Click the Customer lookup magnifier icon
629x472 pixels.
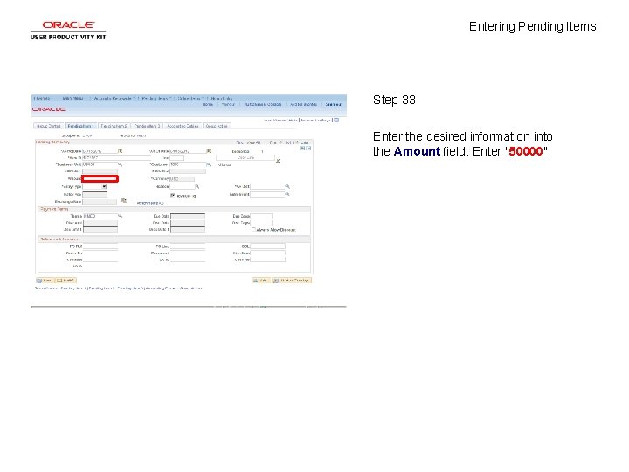click(209, 164)
